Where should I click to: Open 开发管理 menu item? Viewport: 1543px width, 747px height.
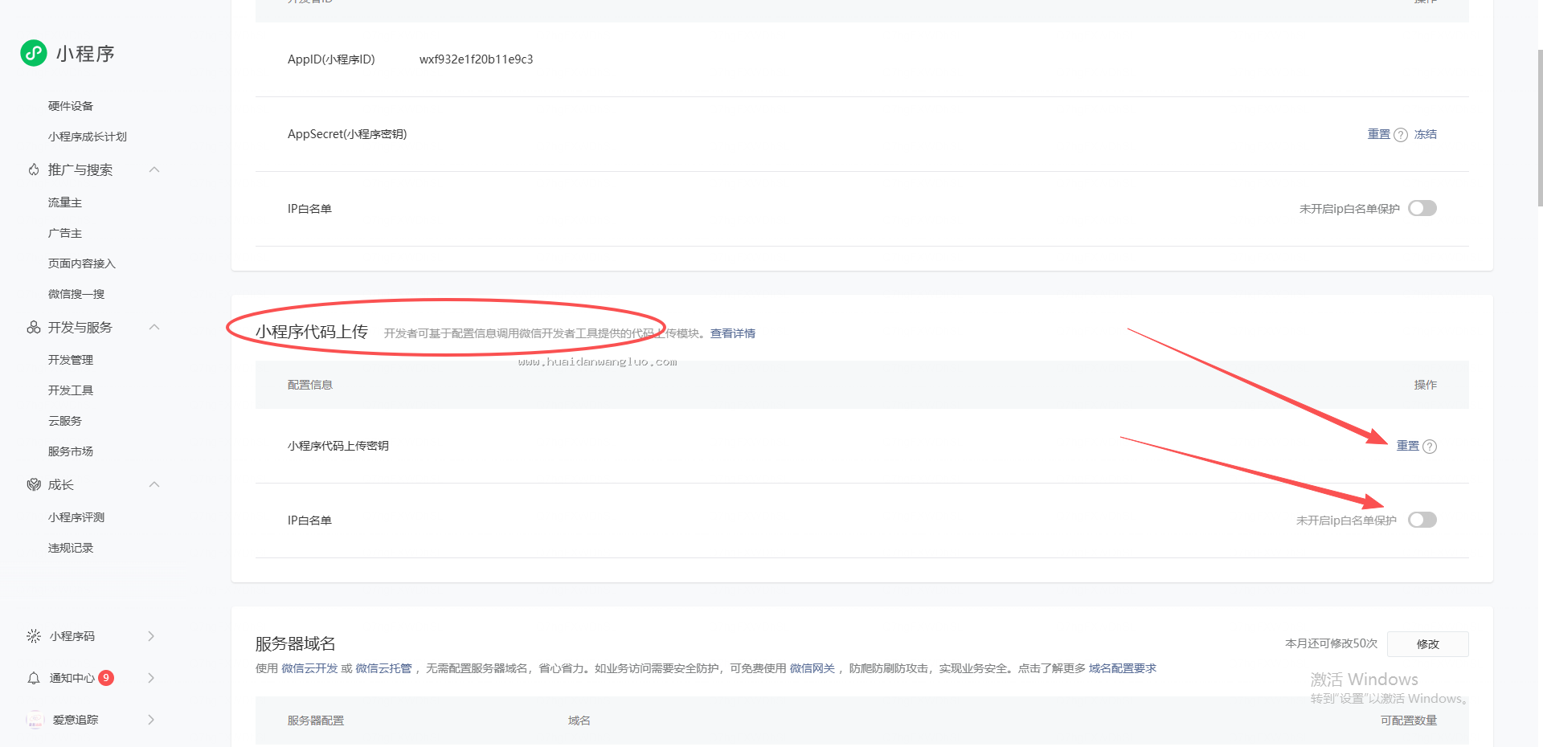71,360
